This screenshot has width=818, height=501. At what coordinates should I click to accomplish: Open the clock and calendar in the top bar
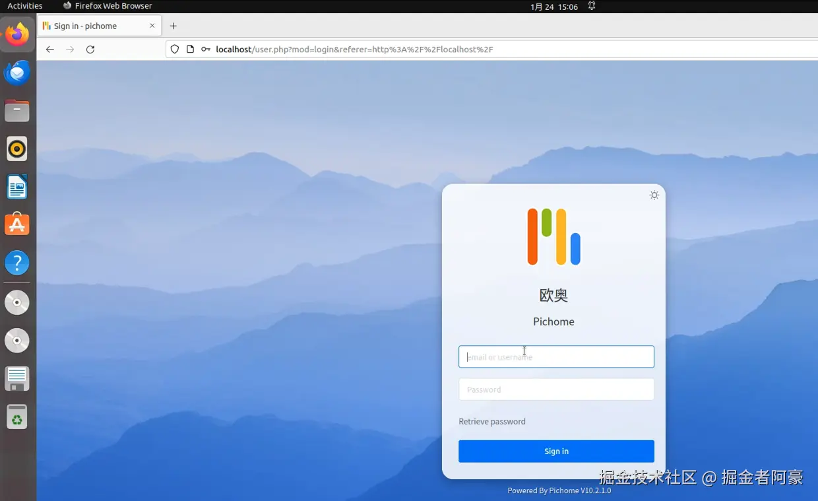pos(554,7)
